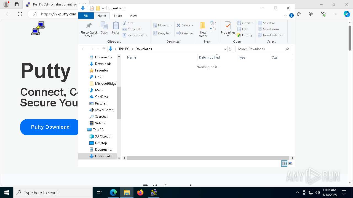The width and height of the screenshot is (353, 198).
Task: Sort by Date modified column
Action: click(x=217, y=57)
